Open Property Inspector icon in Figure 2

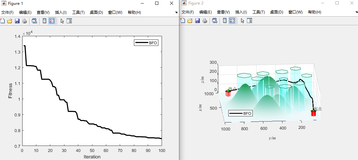(x=250, y=21)
